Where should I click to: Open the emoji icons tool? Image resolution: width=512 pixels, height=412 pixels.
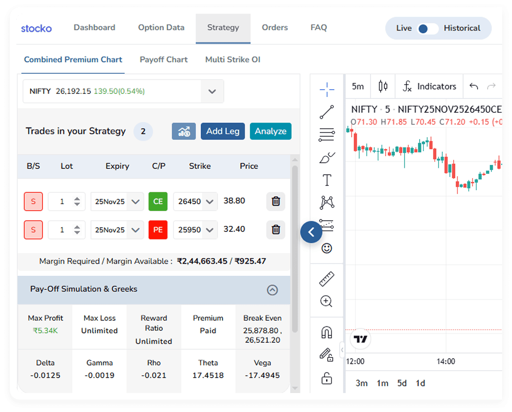click(327, 248)
